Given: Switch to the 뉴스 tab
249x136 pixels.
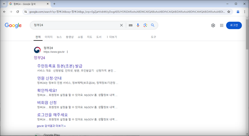Looking at the screenshot, I should pos(59,37).
